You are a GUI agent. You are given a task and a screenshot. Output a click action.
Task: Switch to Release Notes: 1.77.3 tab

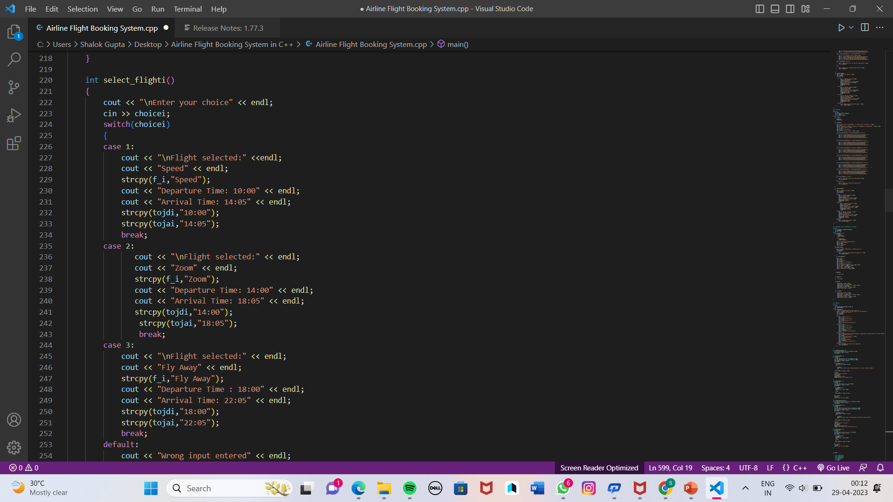click(x=228, y=28)
